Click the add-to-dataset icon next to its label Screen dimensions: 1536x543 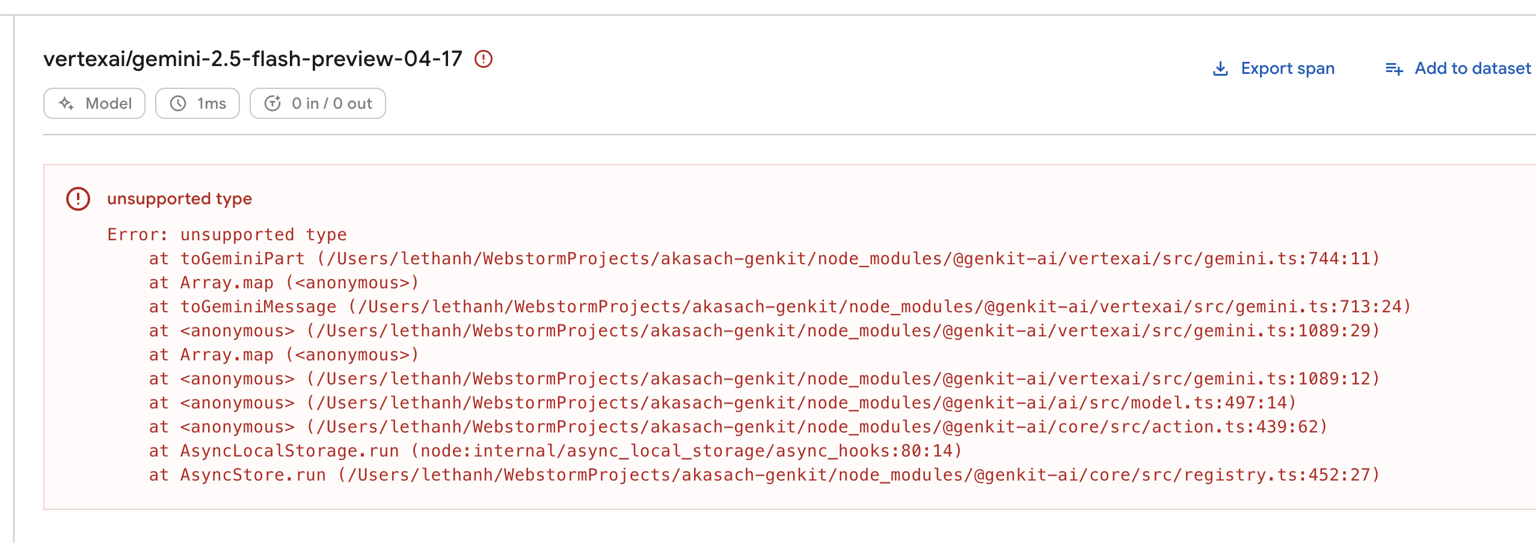[x=1393, y=68]
